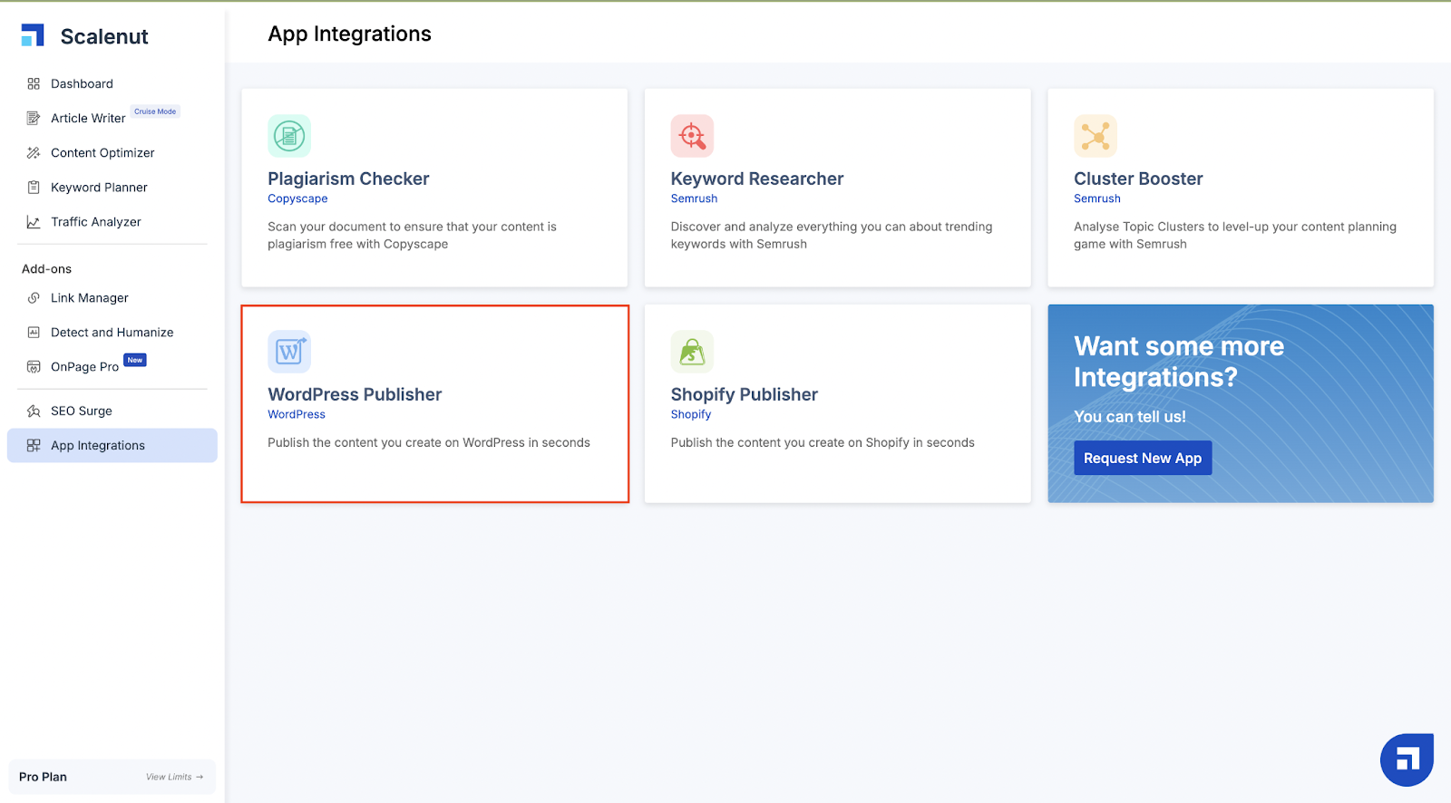Click the Cruise Mode badge
1451x803 pixels.
(155, 111)
